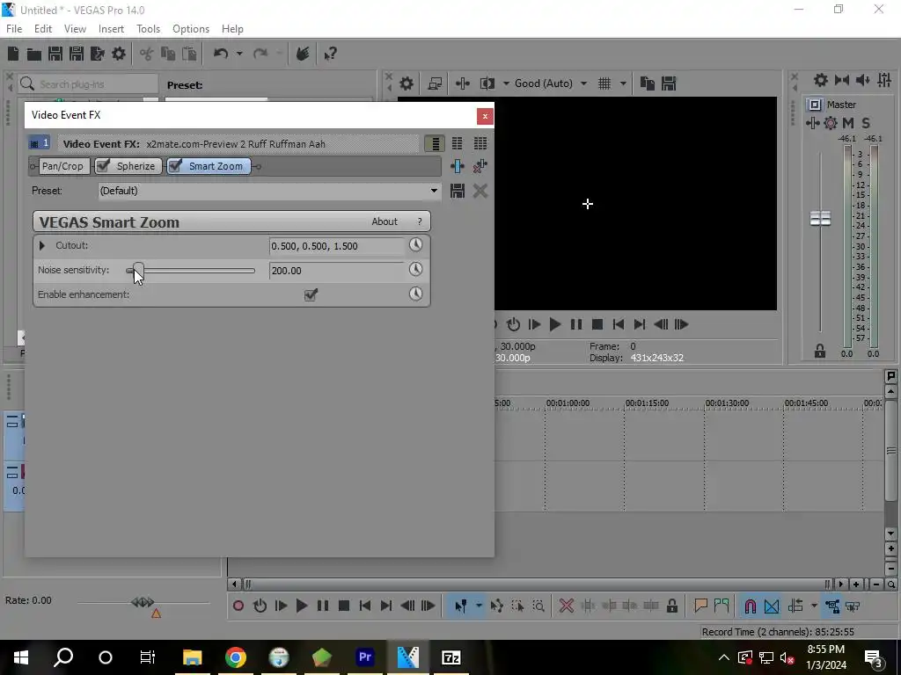Click the Delete red X in timeline toolbar
The height and width of the screenshot is (675, 901).
pyautogui.click(x=567, y=606)
